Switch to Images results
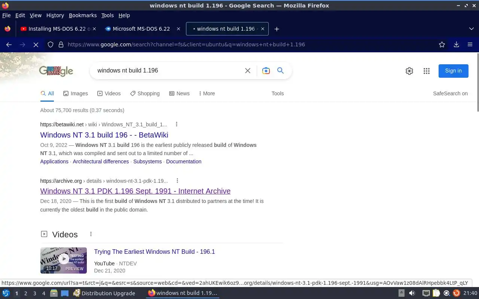Viewport: 479px width, 299px height. pos(76,93)
